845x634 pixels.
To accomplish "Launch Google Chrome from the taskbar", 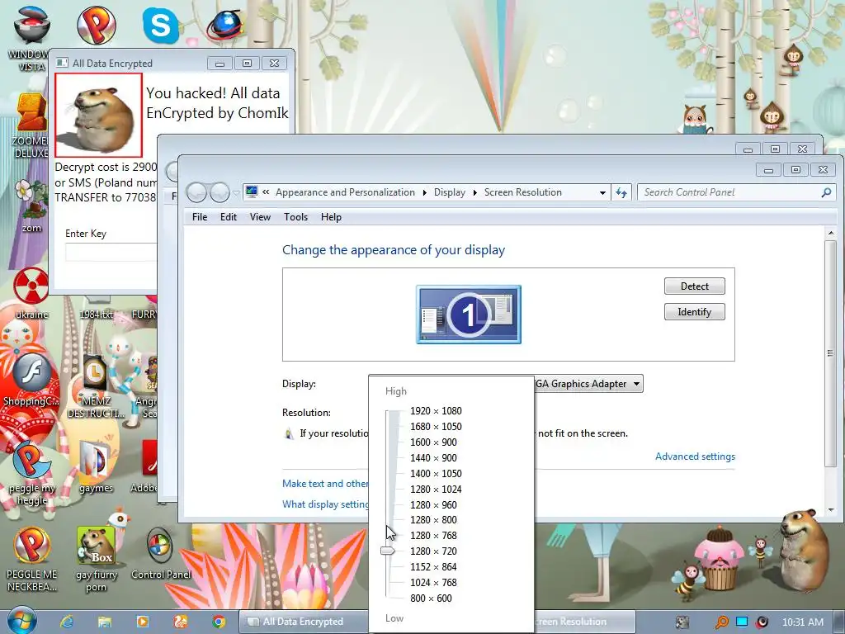I will [x=218, y=622].
